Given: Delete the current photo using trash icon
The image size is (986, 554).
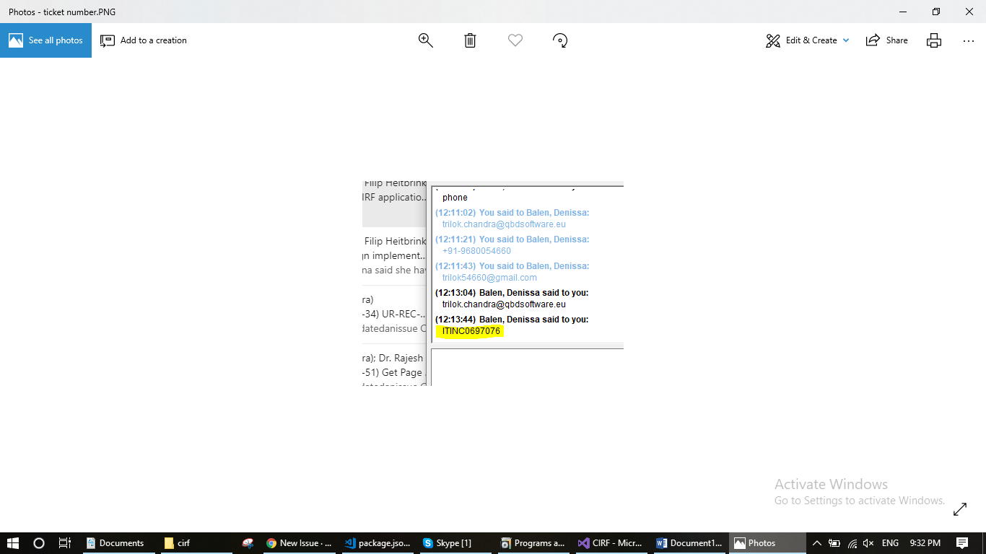Looking at the screenshot, I should tap(470, 40).
